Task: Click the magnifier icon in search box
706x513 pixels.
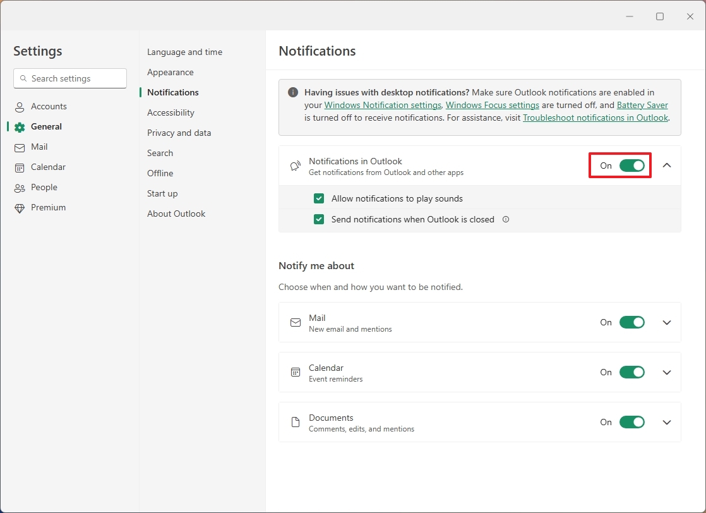Action: [x=23, y=78]
